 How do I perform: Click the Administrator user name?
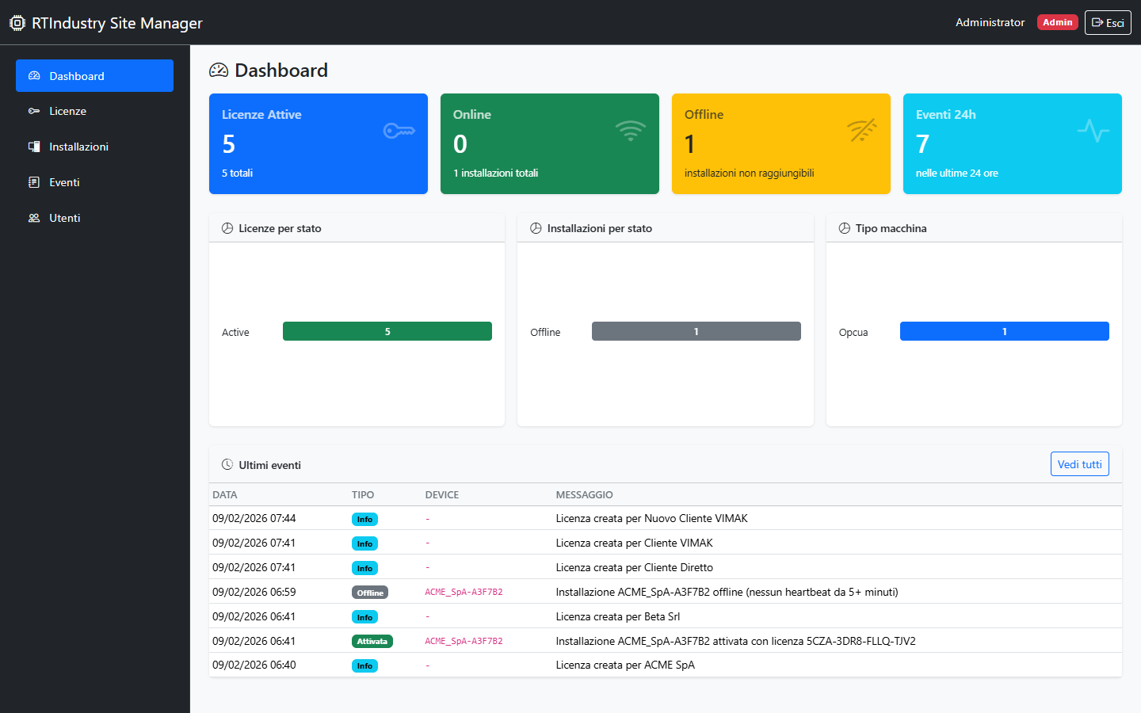point(990,22)
